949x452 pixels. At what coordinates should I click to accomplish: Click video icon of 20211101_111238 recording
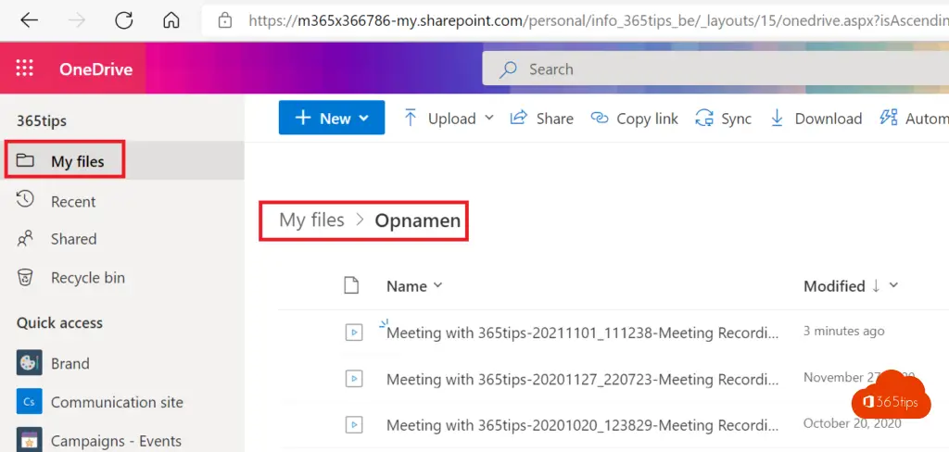coord(353,332)
